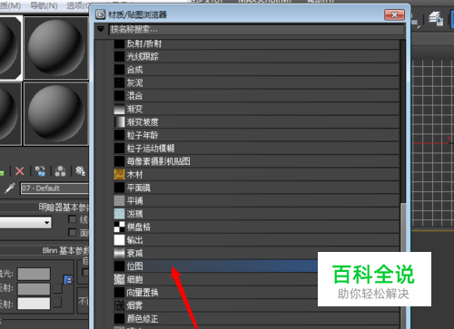The image size is (454, 329).
Task: Open the ambient 环境光 color swatch
Action: click(34, 274)
